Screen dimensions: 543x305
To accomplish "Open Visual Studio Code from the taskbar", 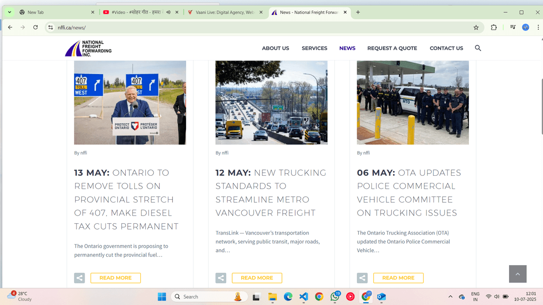I will coord(304,297).
